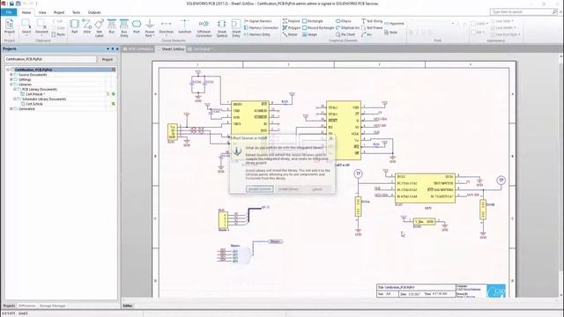Expand the Generated folder
This screenshot has height=317, width=564.
tap(11, 108)
